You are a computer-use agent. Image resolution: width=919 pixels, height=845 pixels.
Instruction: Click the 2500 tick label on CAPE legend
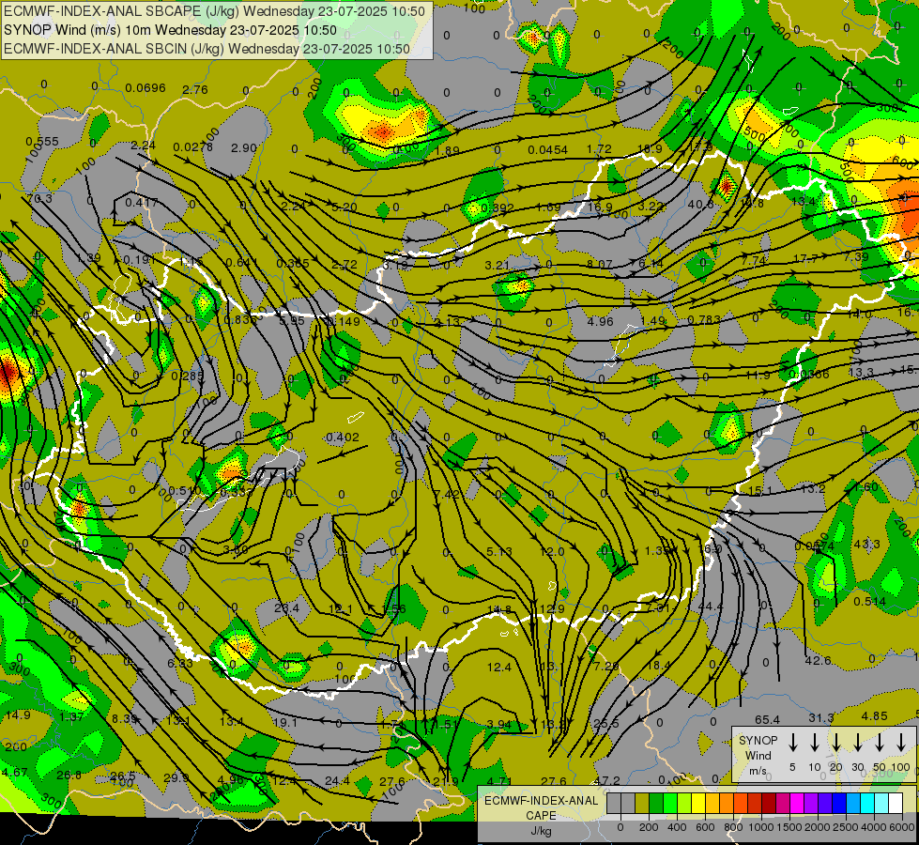pos(846,827)
